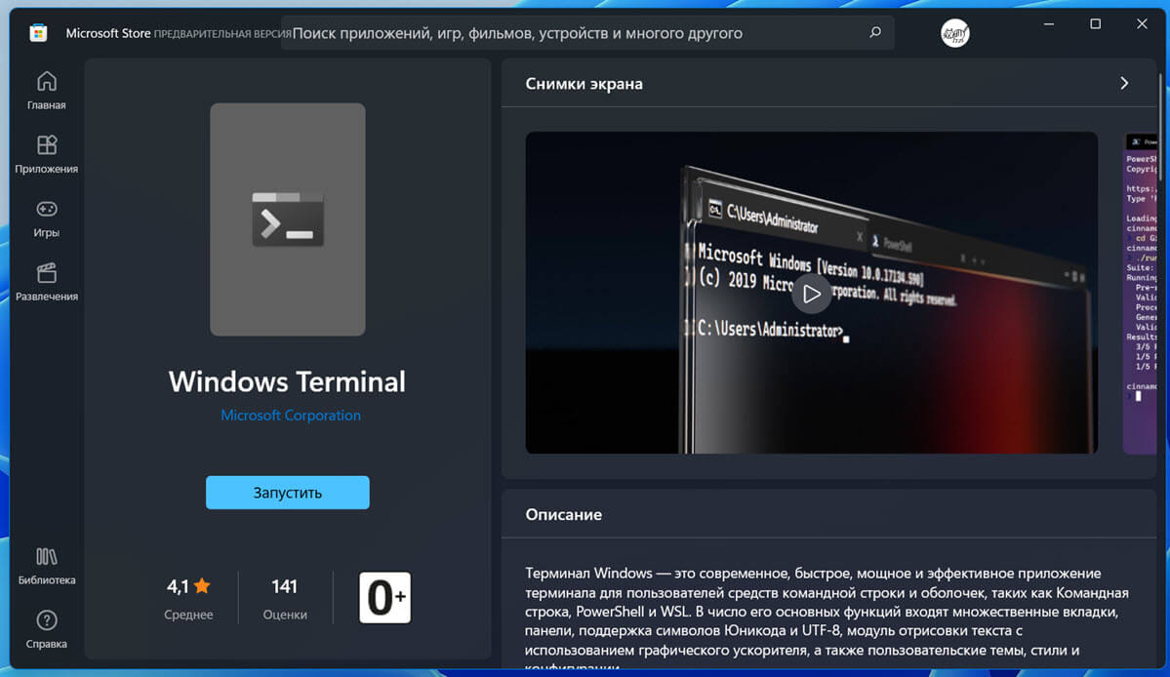The height and width of the screenshot is (677, 1170).
Task: View the 4,1 average rating
Action: 188,598
